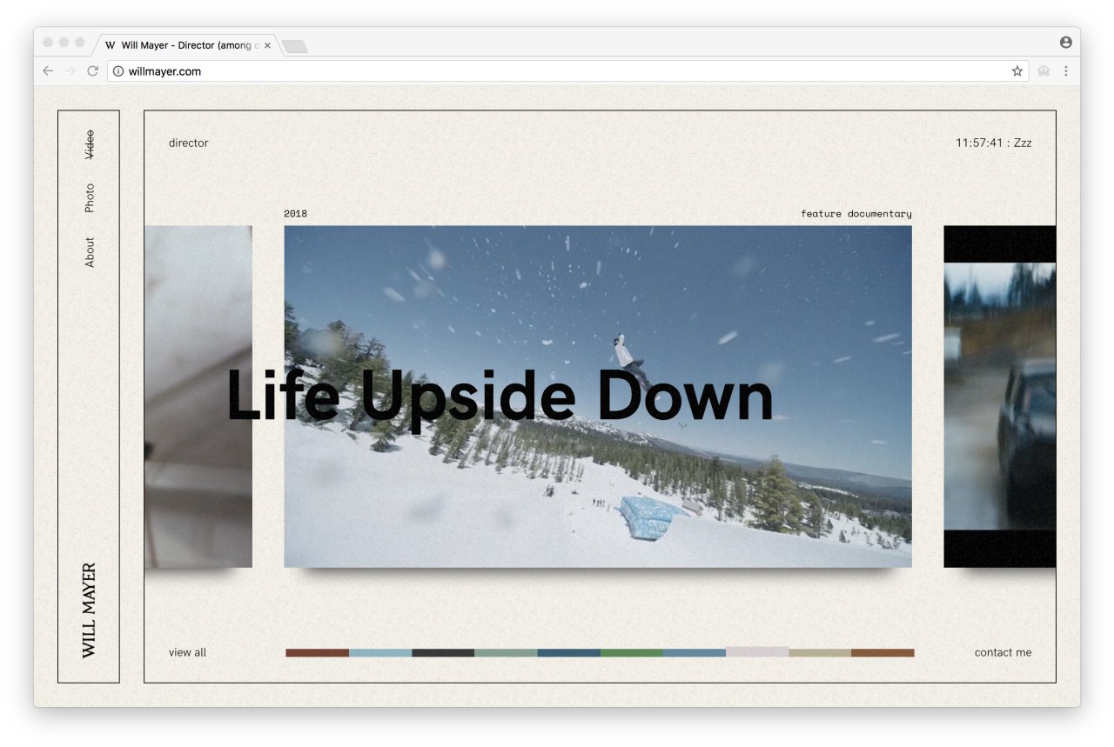Click the 2018 year label
Screen dimensions: 1114x747
[295, 214]
